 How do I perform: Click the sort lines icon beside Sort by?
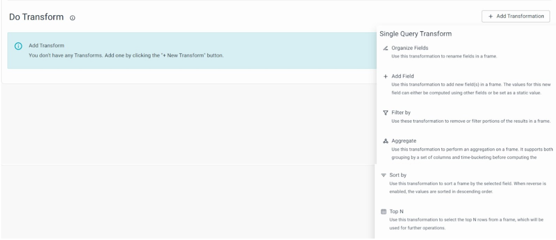(383, 175)
